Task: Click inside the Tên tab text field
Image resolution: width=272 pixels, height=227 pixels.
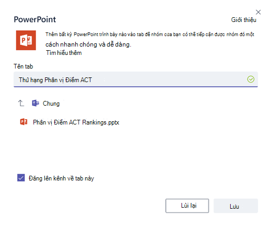Action: 135,80
